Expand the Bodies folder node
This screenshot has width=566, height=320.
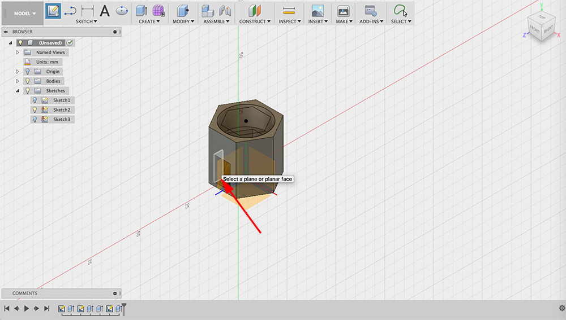click(18, 81)
